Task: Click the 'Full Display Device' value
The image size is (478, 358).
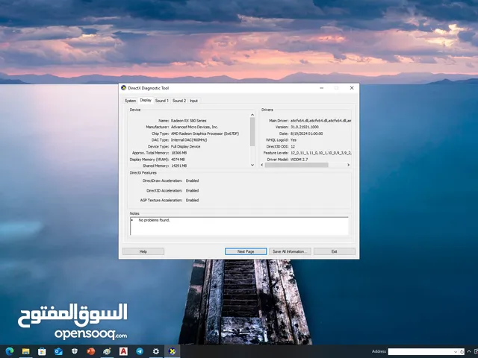Action: pos(185,147)
